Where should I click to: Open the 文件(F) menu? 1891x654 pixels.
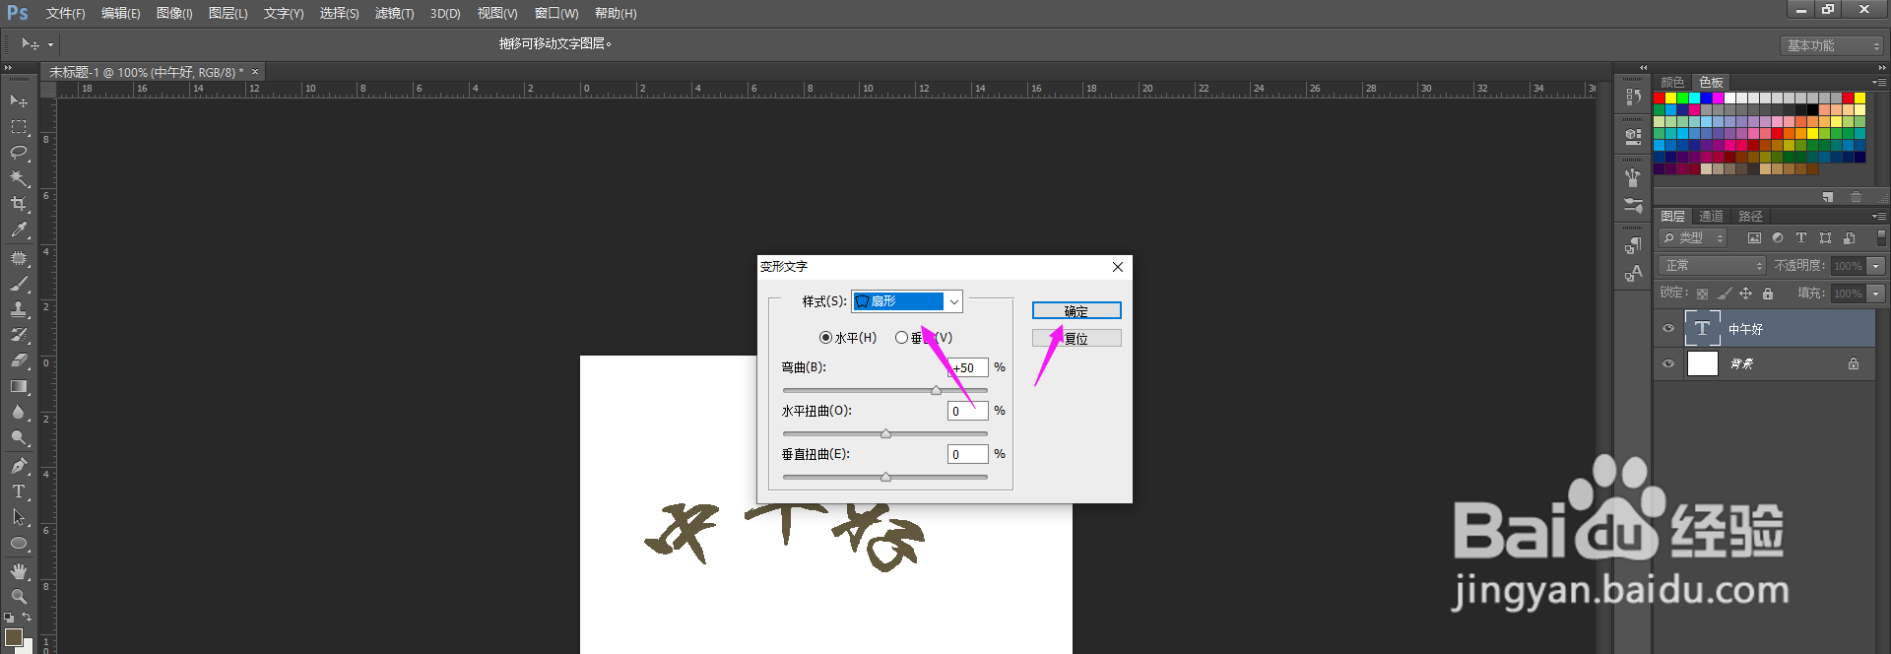[x=65, y=13]
